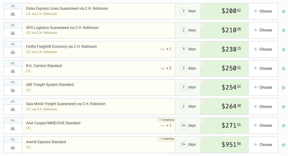
Task: Favorite the Saia Motor Freight quote
Action: pyautogui.click(x=284, y=107)
